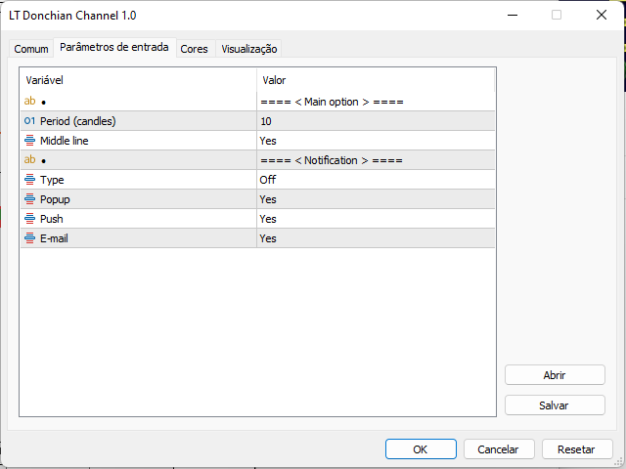Go to the Visualização tab
The image size is (626, 469).
click(249, 49)
